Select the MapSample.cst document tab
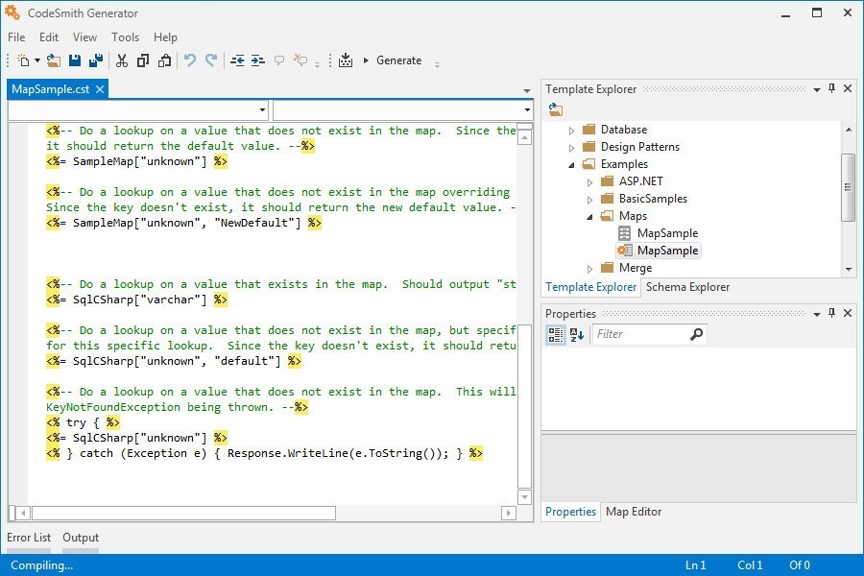The height and width of the screenshot is (576, 864). (50, 89)
